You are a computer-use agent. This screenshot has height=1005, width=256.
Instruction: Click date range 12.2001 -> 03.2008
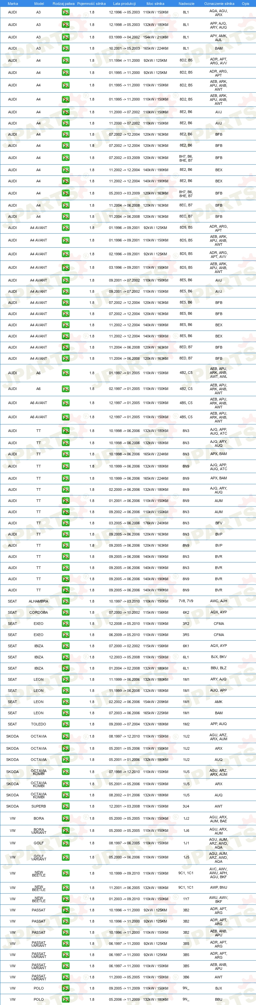tap(124, 806)
